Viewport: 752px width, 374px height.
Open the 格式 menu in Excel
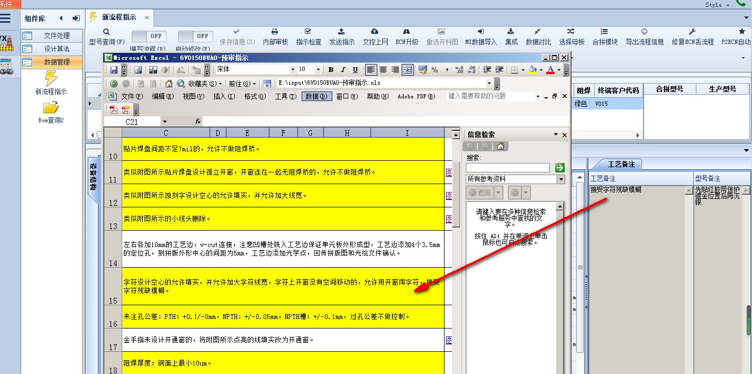255,96
